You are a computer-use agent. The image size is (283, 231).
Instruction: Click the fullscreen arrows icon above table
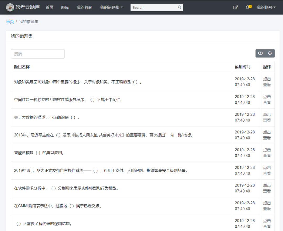[270, 53]
